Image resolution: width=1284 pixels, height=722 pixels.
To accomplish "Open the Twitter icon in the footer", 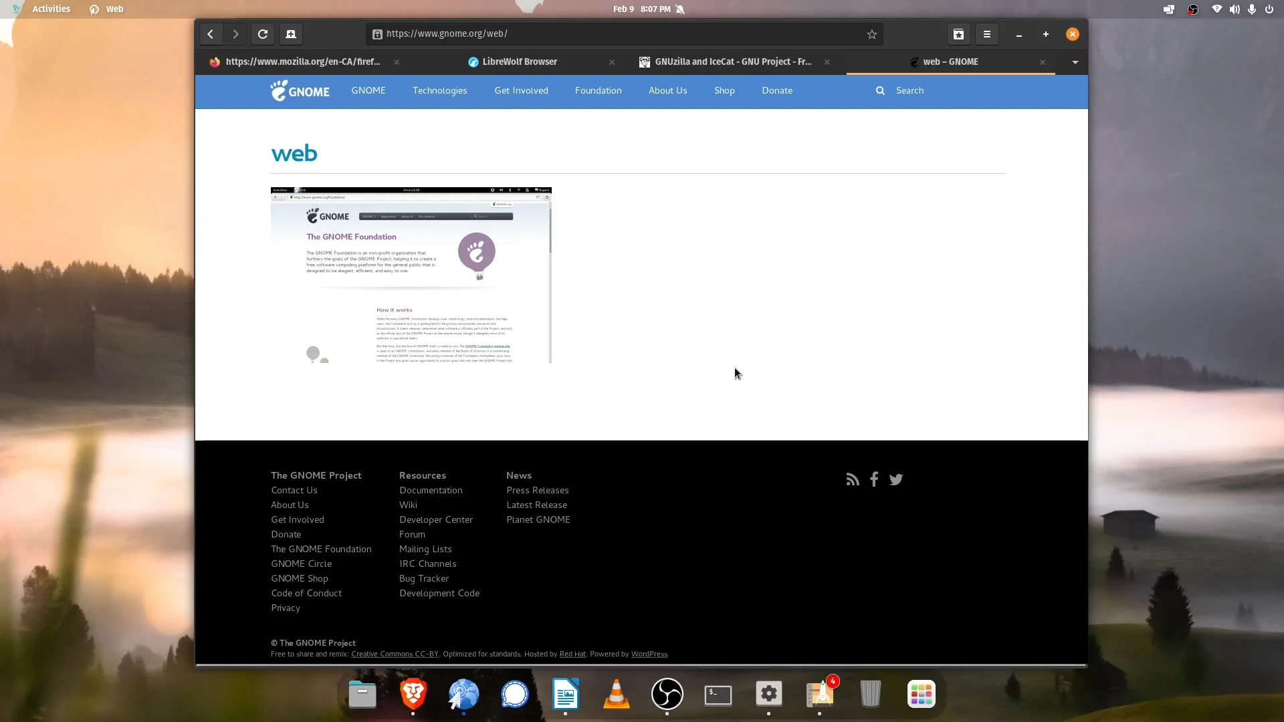I will (896, 479).
